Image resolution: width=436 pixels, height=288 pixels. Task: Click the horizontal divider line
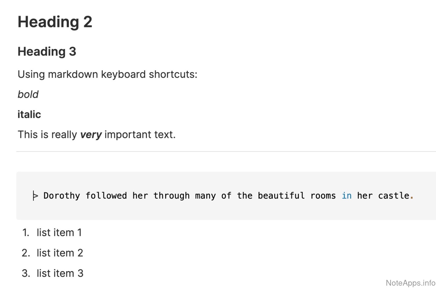tap(226, 152)
